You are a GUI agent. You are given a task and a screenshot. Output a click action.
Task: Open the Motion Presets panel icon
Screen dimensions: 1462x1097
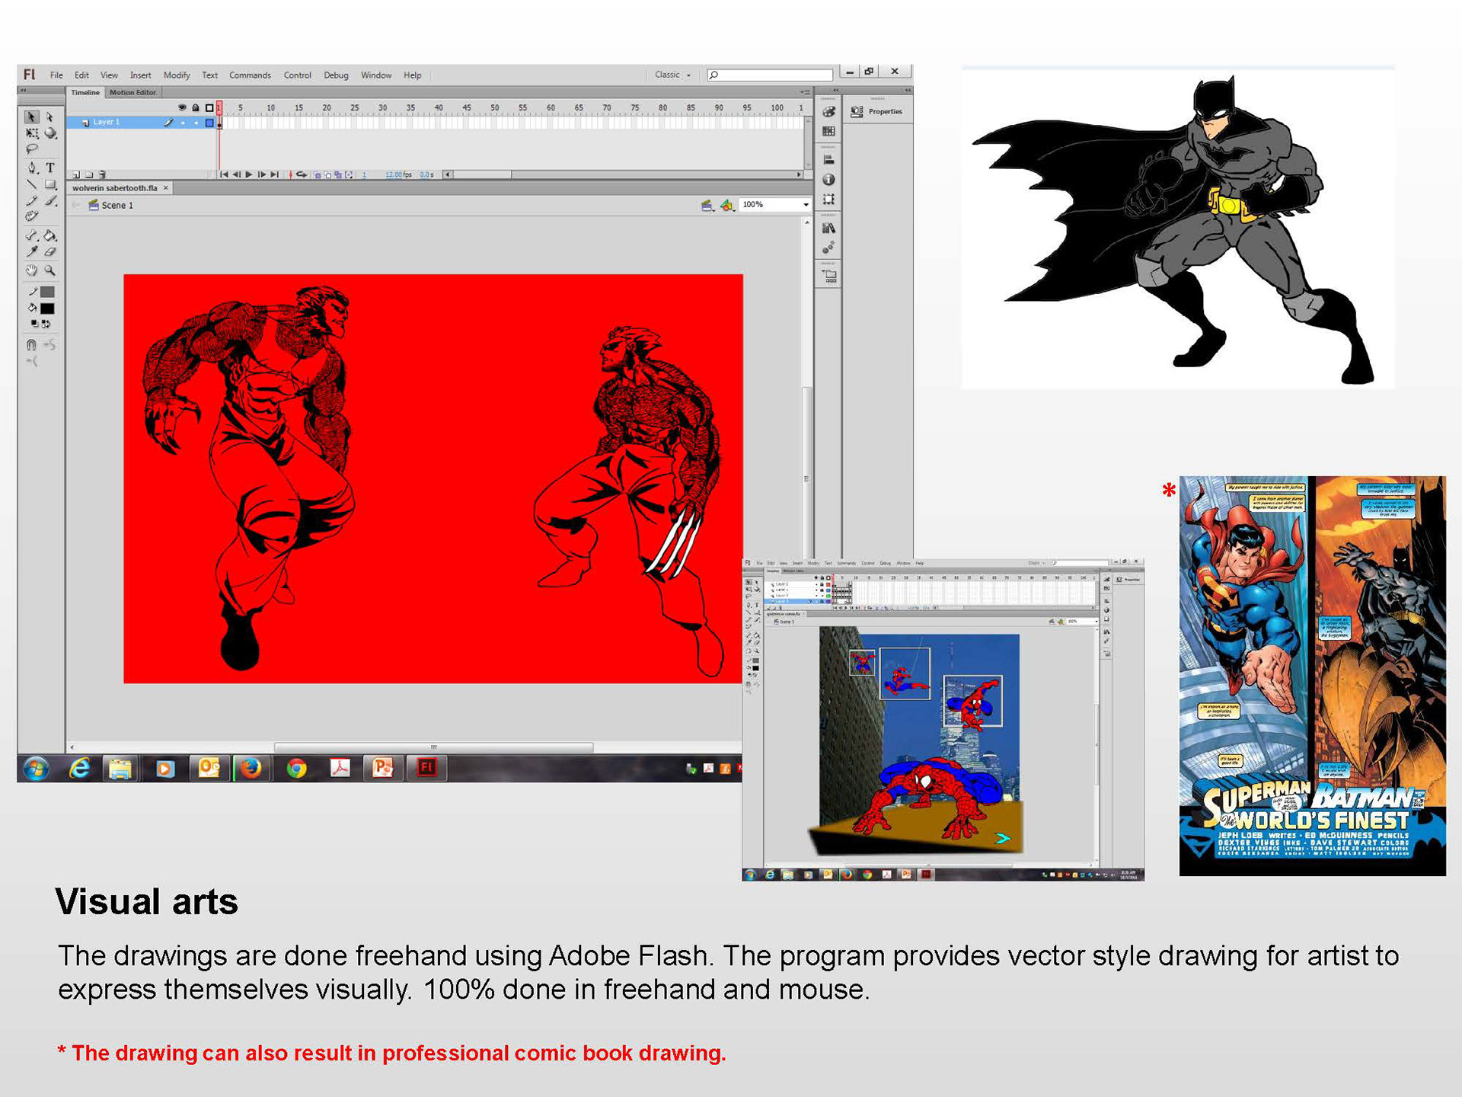(x=828, y=248)
